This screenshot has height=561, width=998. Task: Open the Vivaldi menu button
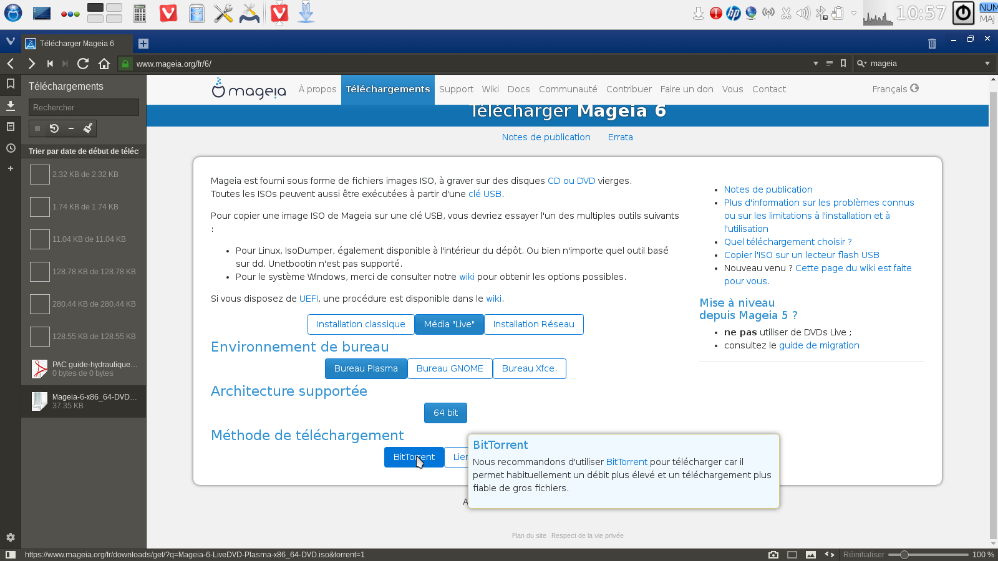pos(11,42)
